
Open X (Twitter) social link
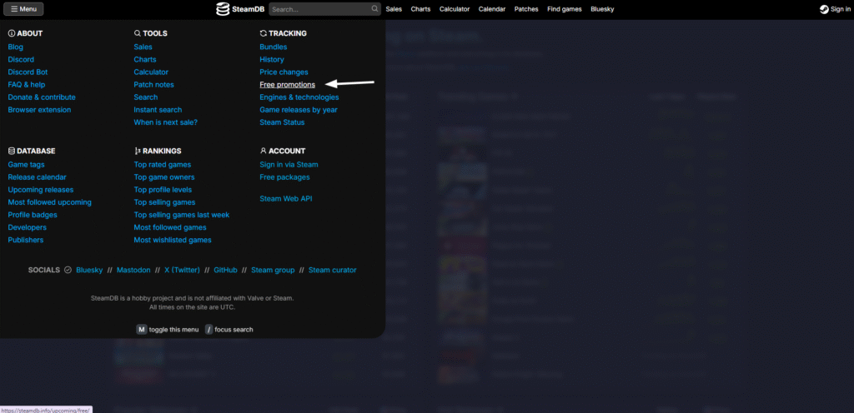tap(182, 270)
